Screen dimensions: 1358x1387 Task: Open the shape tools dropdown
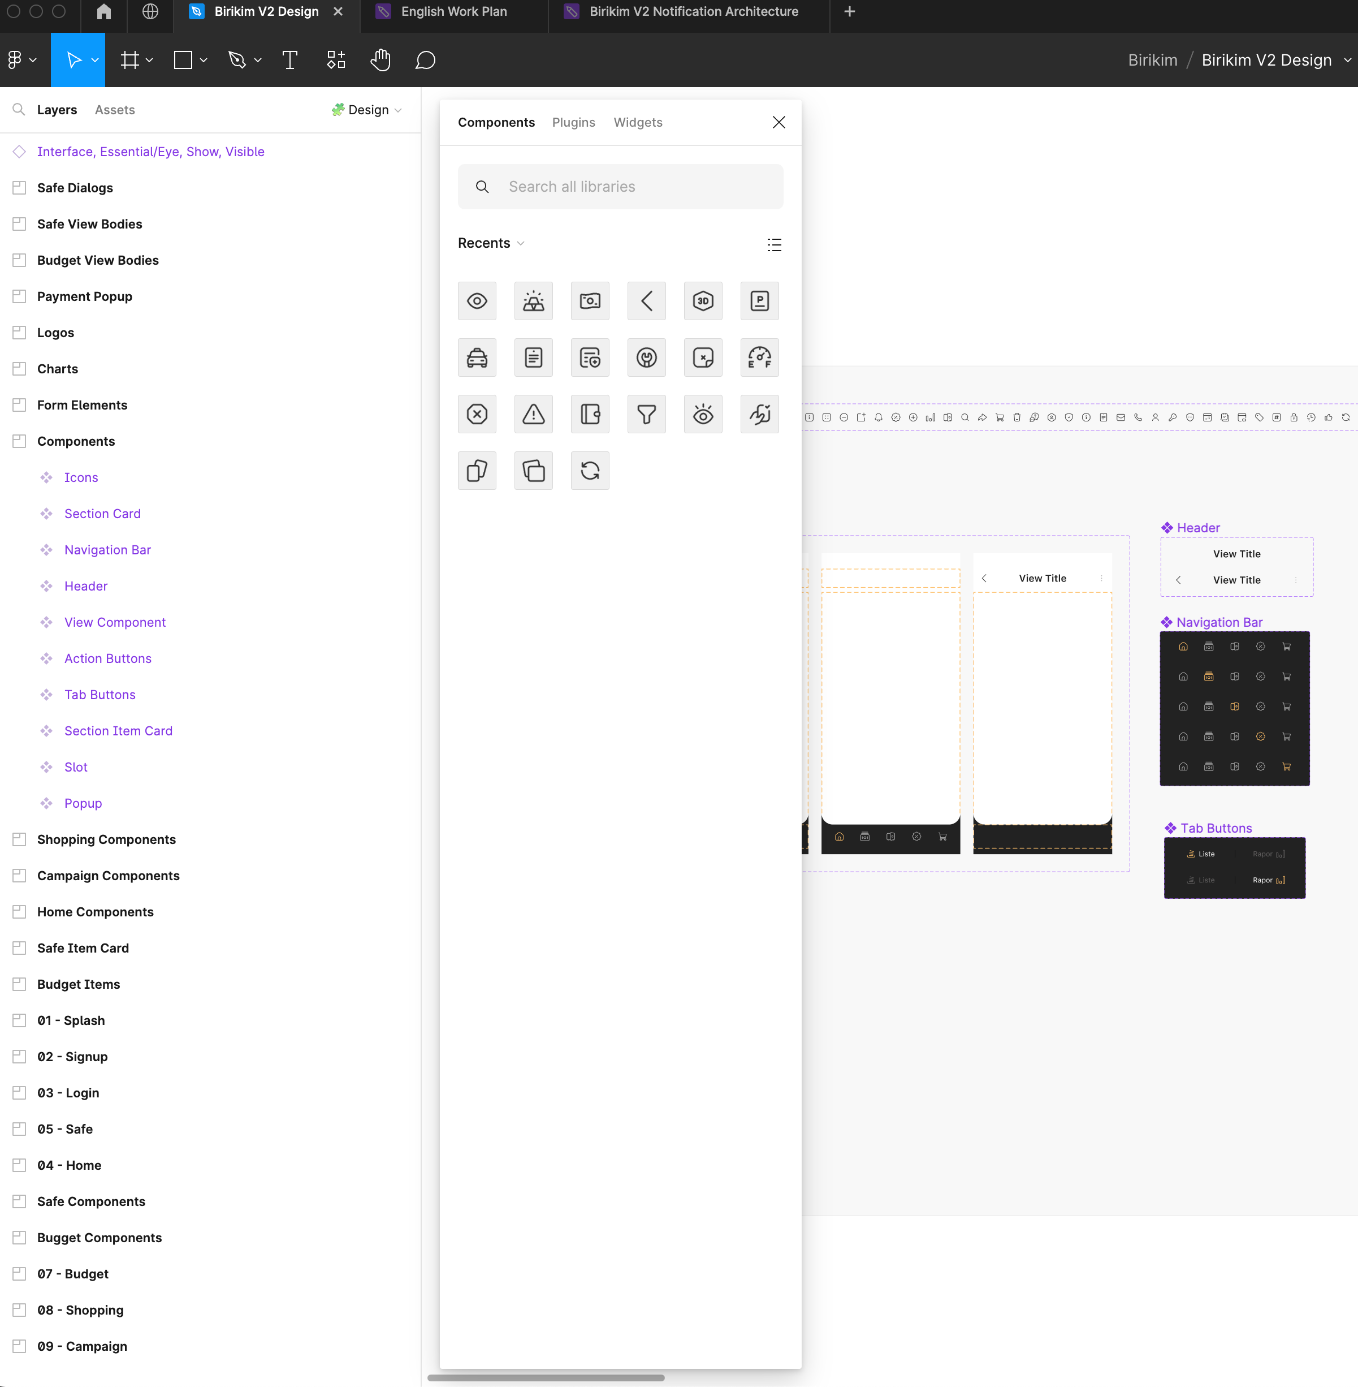[204, 61]
